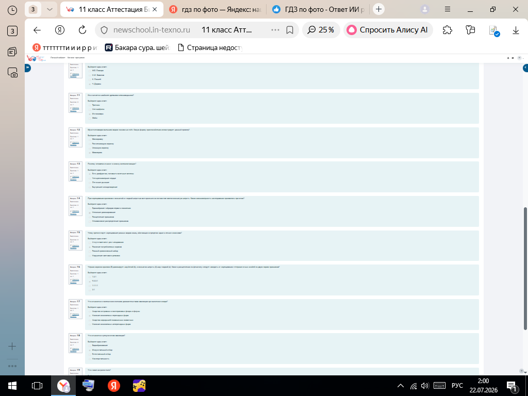Open screenshot camera tool in sidebar
Screen dimensions: 528x396
point(12,73)
